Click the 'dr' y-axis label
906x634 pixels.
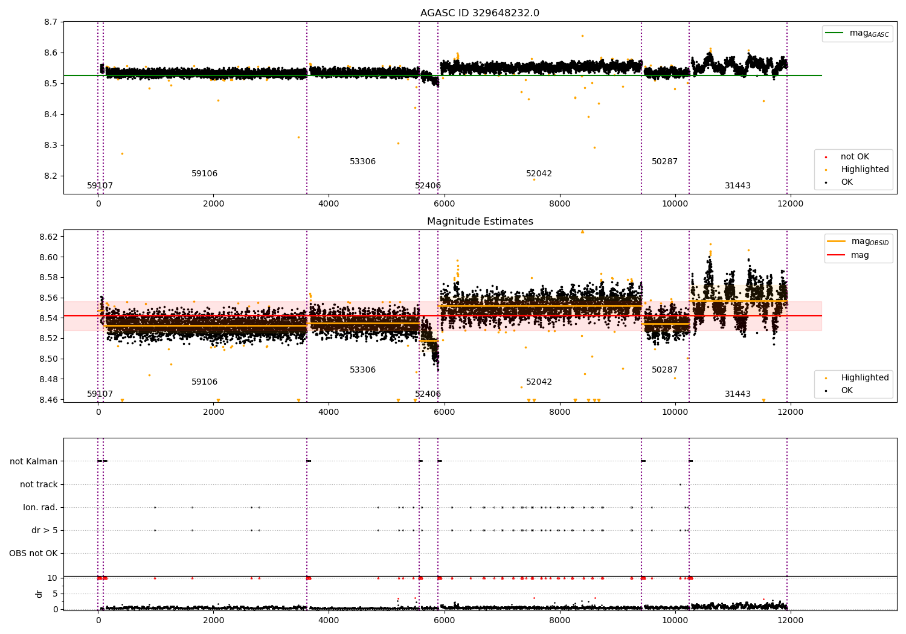tap(39, 594)
